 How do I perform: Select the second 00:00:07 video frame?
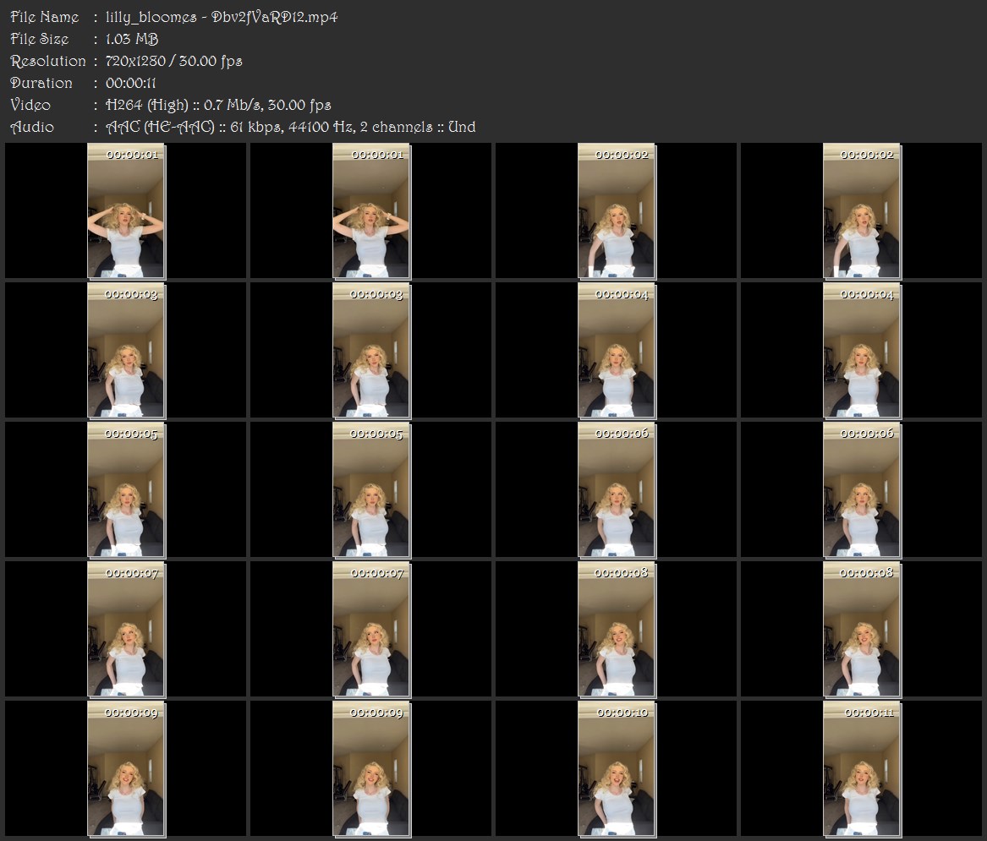pos(371,630)
